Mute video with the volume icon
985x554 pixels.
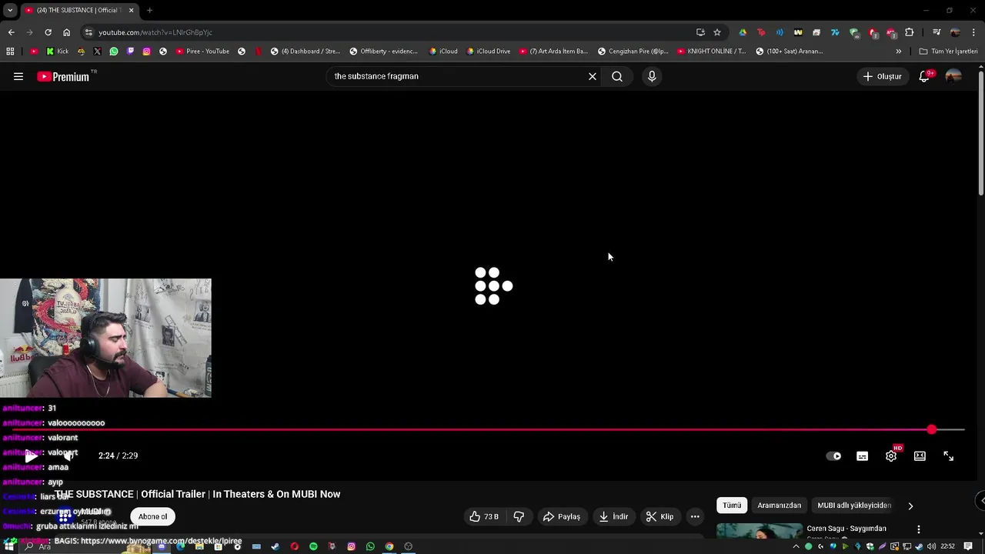pyautogui.click(x=69, y=456)
